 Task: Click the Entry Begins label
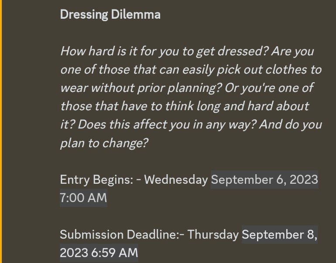point(96,179)
